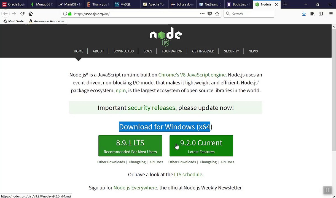The height and width of the screenshot is (198, 336).
Task: Open the security releases link
Action: pos(151,108)
